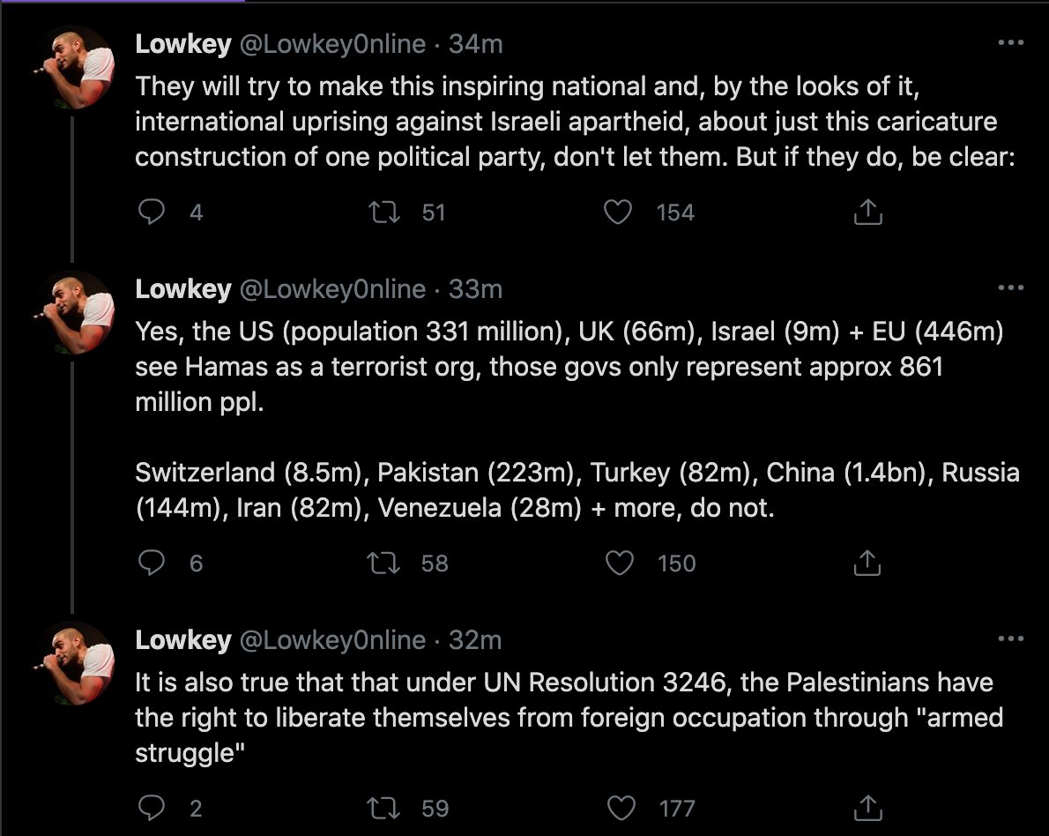The image size is (1049, 836).
Task: Click Lowkey's avatar on the third tweet
Action: click(73, 662)
